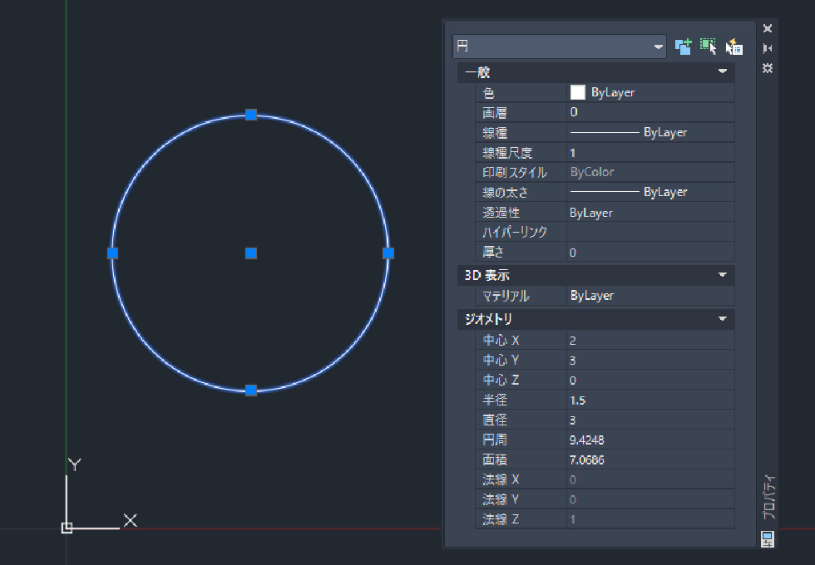The height and width of the screenshot is (565, 815).
Task: Collapse the 3D 表示 section
Action: tap(722, 274)
